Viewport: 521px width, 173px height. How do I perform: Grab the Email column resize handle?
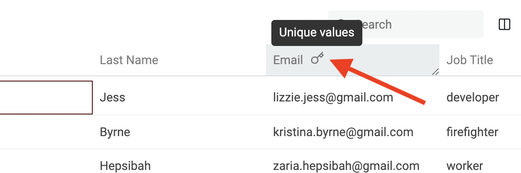coord(435,72)
